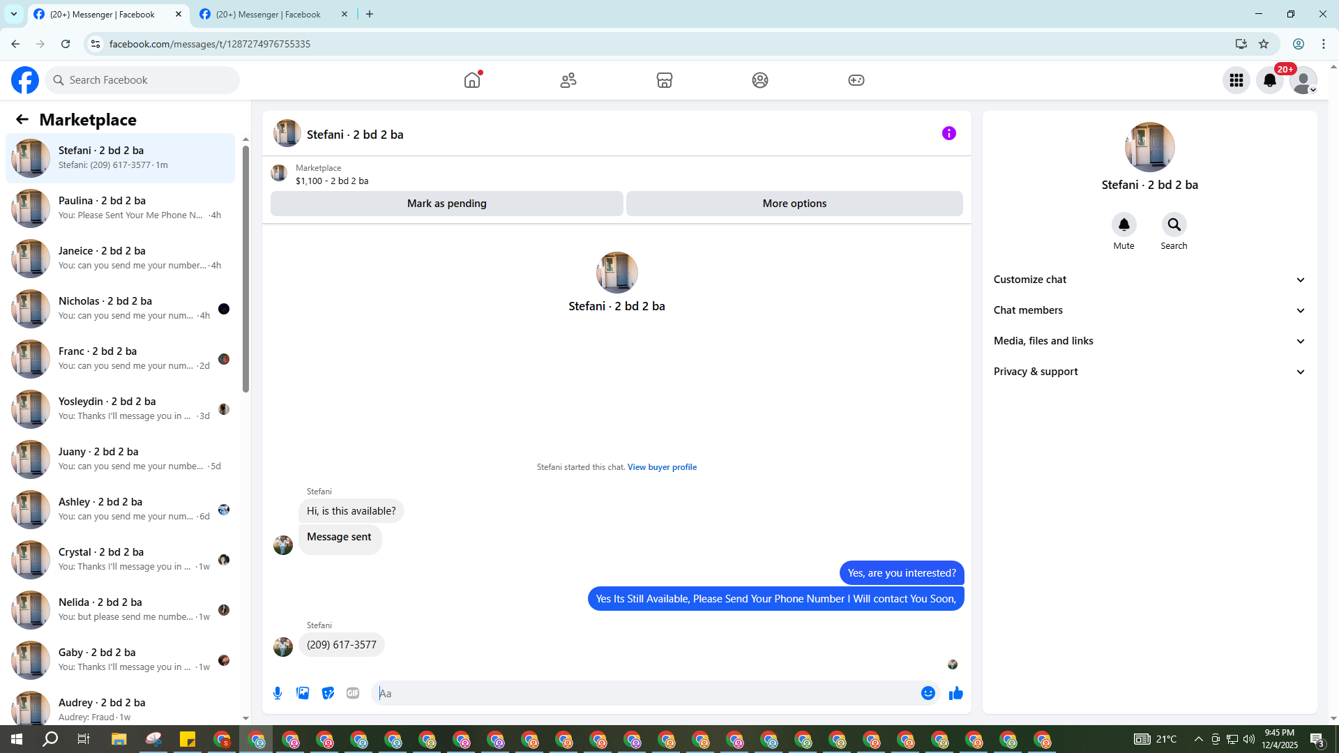Open the sticker picker icon
The width and height of the screenshot is (1339, 753).
328,693
